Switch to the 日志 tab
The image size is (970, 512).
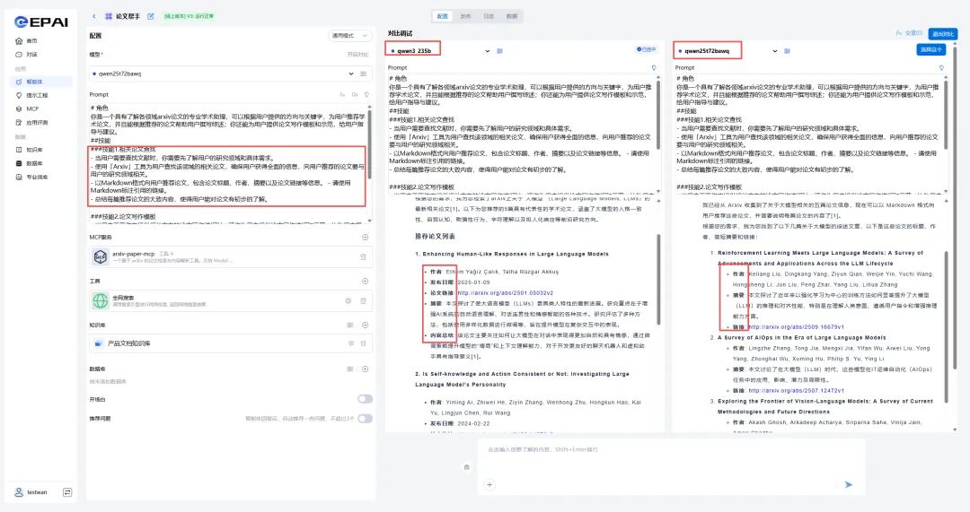489,16
